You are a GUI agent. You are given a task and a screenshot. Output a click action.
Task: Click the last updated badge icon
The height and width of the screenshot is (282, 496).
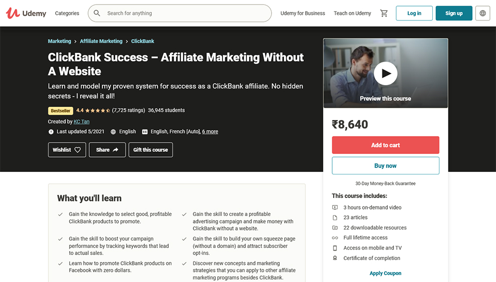(x=51, y=131)
